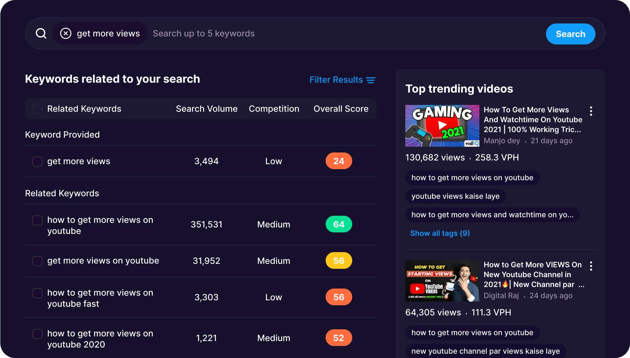Click 'how to get more views on youtube' tag link

(471, 177)
